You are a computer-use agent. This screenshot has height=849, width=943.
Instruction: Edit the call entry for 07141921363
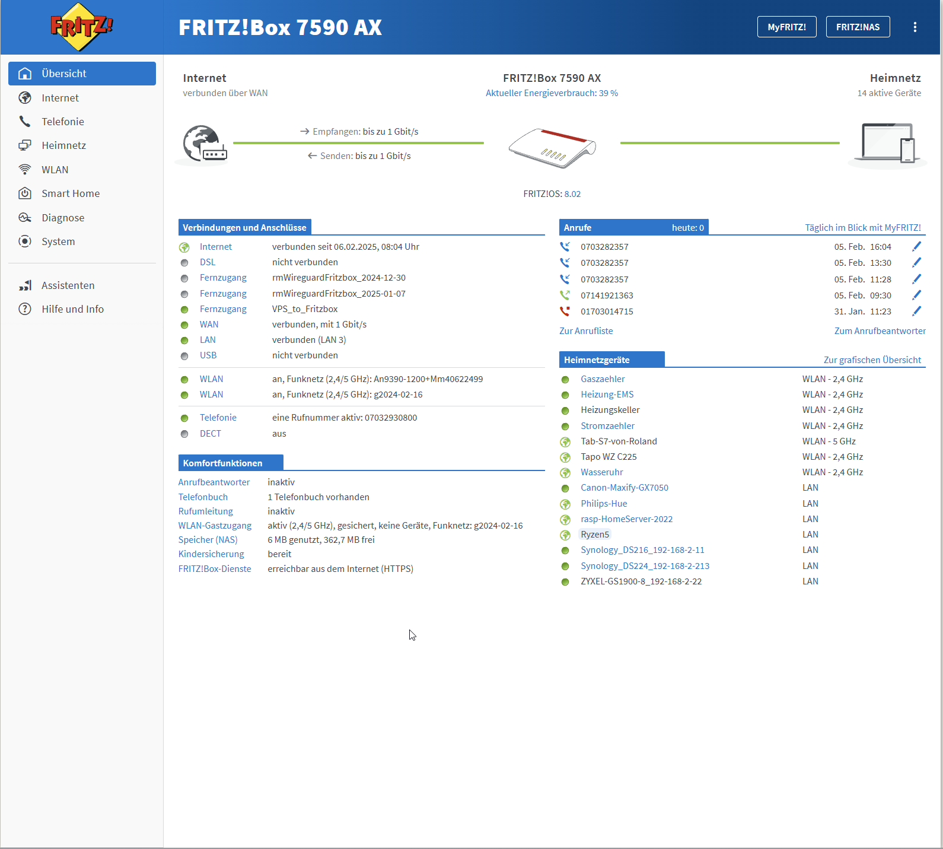click(x=916, y=295)
